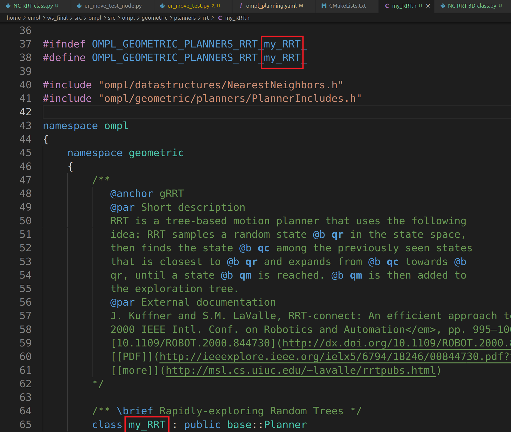This screenshot has height=432, width=511.
Task: Expand the 'home' breadcrumb segment
Action: 14,18
